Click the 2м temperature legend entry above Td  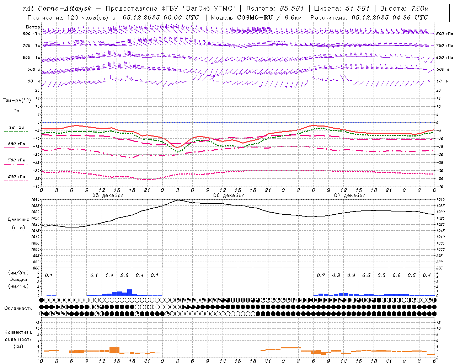coord(16,111)
